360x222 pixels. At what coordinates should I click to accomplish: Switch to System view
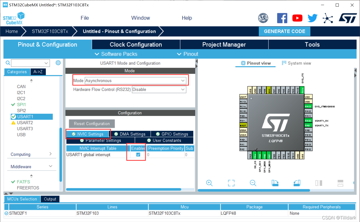pos(296,63)
